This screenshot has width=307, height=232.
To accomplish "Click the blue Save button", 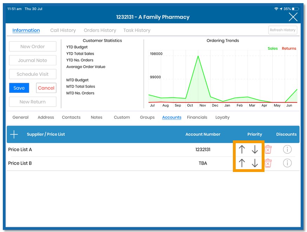I will (x=19, y=88).
